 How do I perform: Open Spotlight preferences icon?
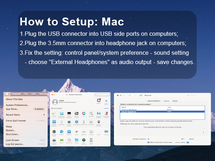tap(91, 113)
